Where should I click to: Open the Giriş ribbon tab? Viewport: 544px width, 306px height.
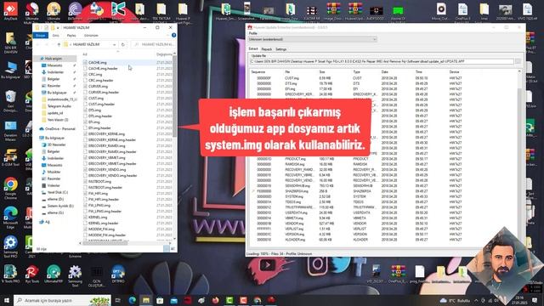click(x=55, y=36)
